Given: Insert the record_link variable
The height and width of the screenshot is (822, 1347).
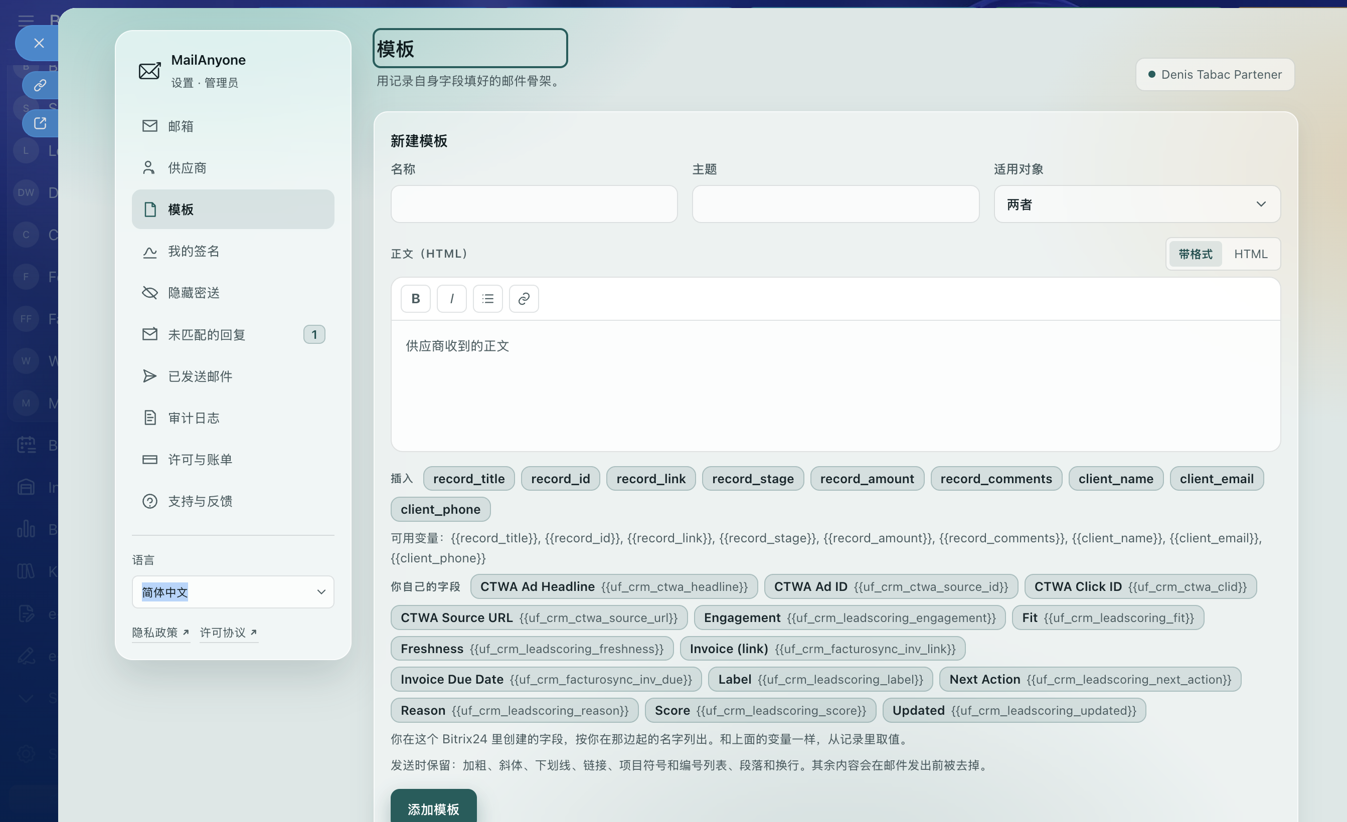Looking at the screenshot, I should click(x=651, y=478).
